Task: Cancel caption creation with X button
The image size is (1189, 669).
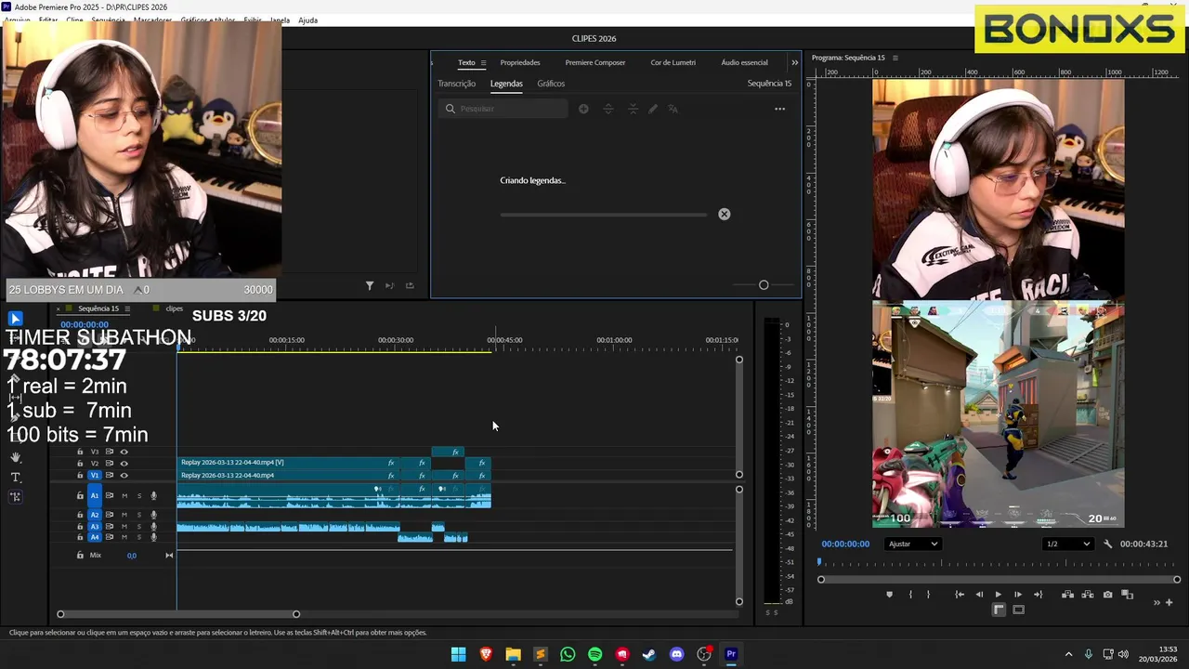Action: (725, 215)
